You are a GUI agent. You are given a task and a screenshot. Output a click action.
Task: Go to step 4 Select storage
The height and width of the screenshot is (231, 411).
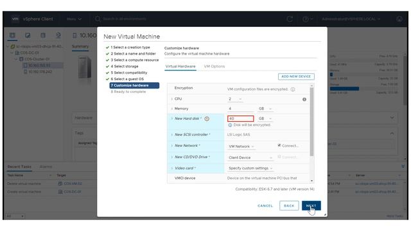124,66
